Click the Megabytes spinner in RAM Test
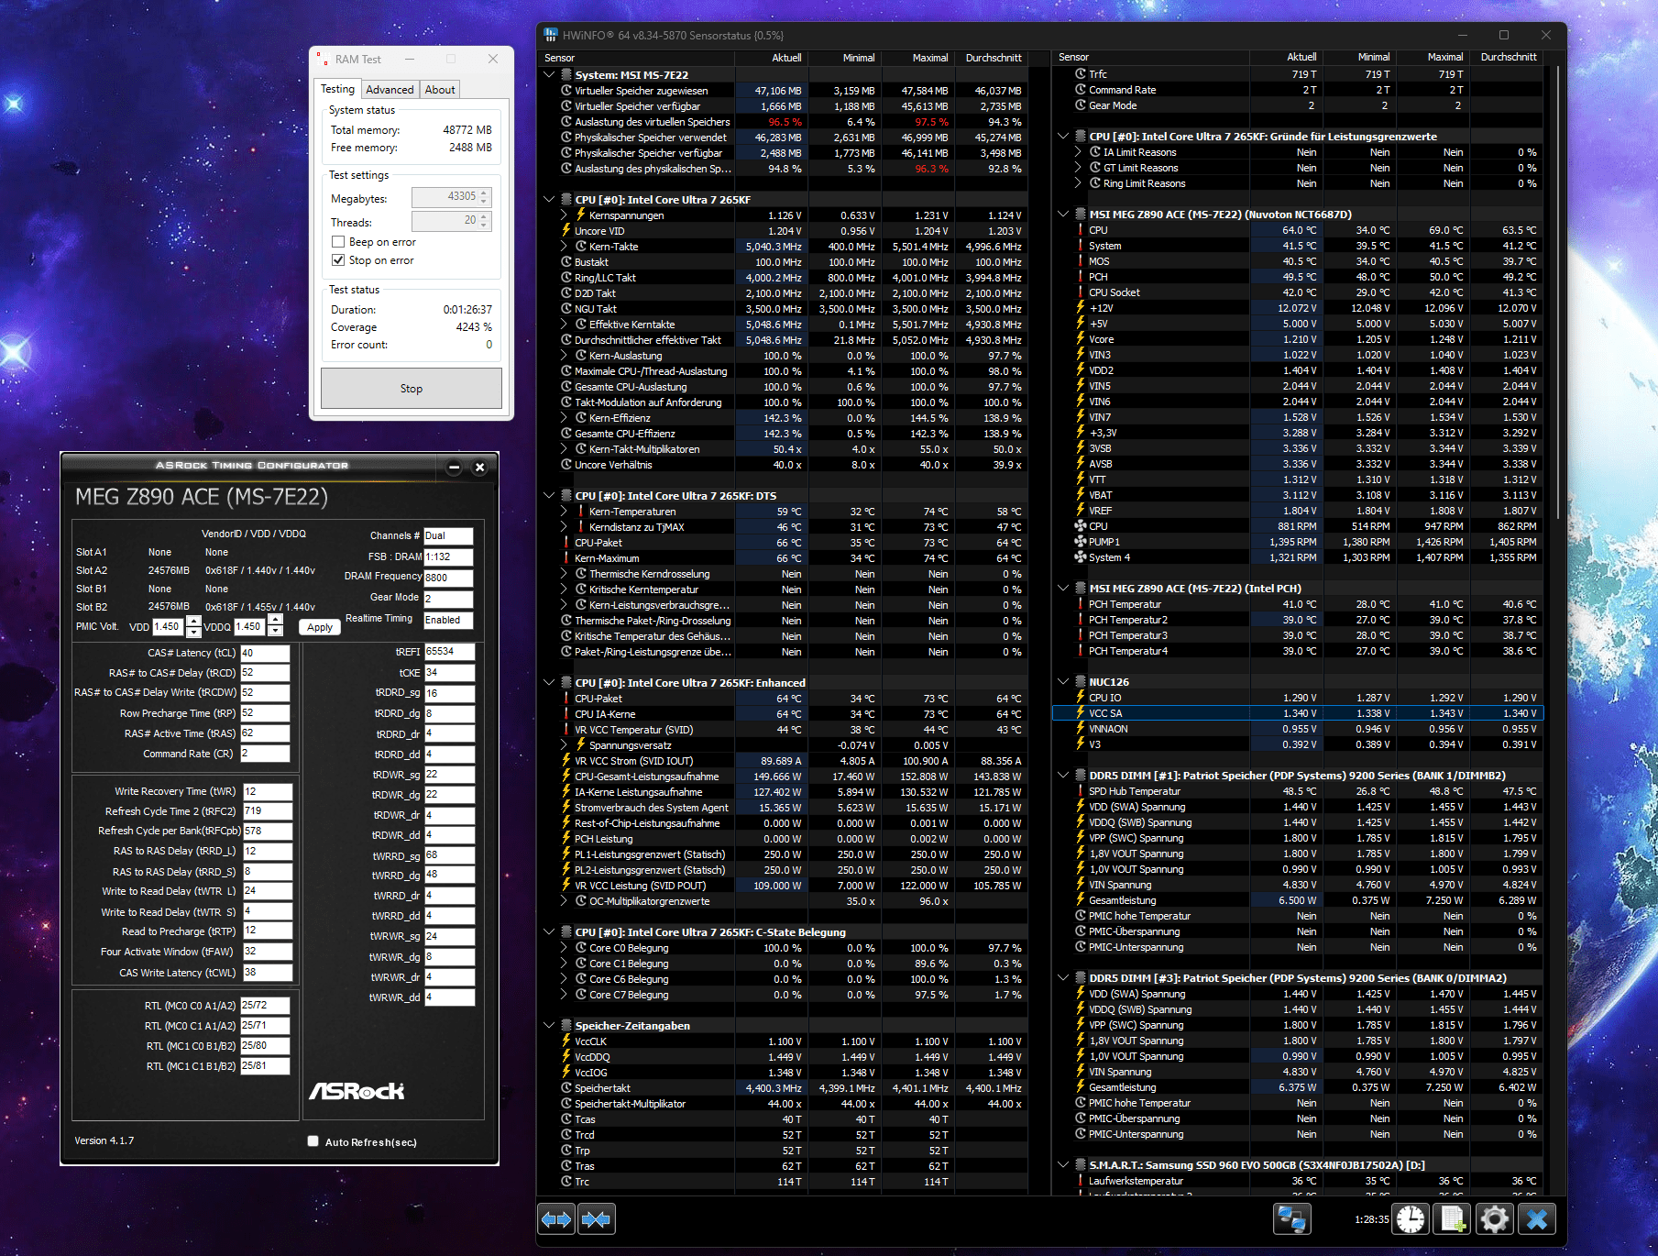Screen dimensions: 1658x1256 [452, 197]
